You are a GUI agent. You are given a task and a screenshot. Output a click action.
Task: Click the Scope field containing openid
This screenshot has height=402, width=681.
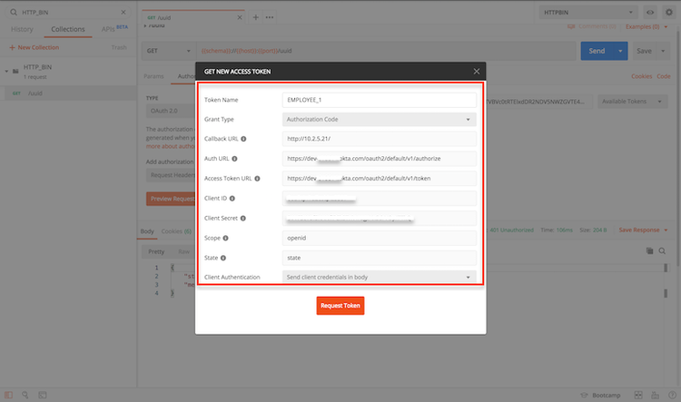pos(380,238)
